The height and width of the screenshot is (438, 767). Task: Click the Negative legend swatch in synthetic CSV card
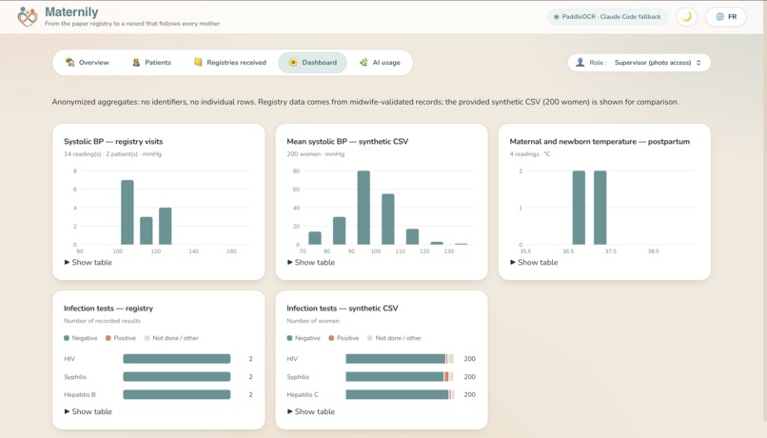(x=289, y=338)
